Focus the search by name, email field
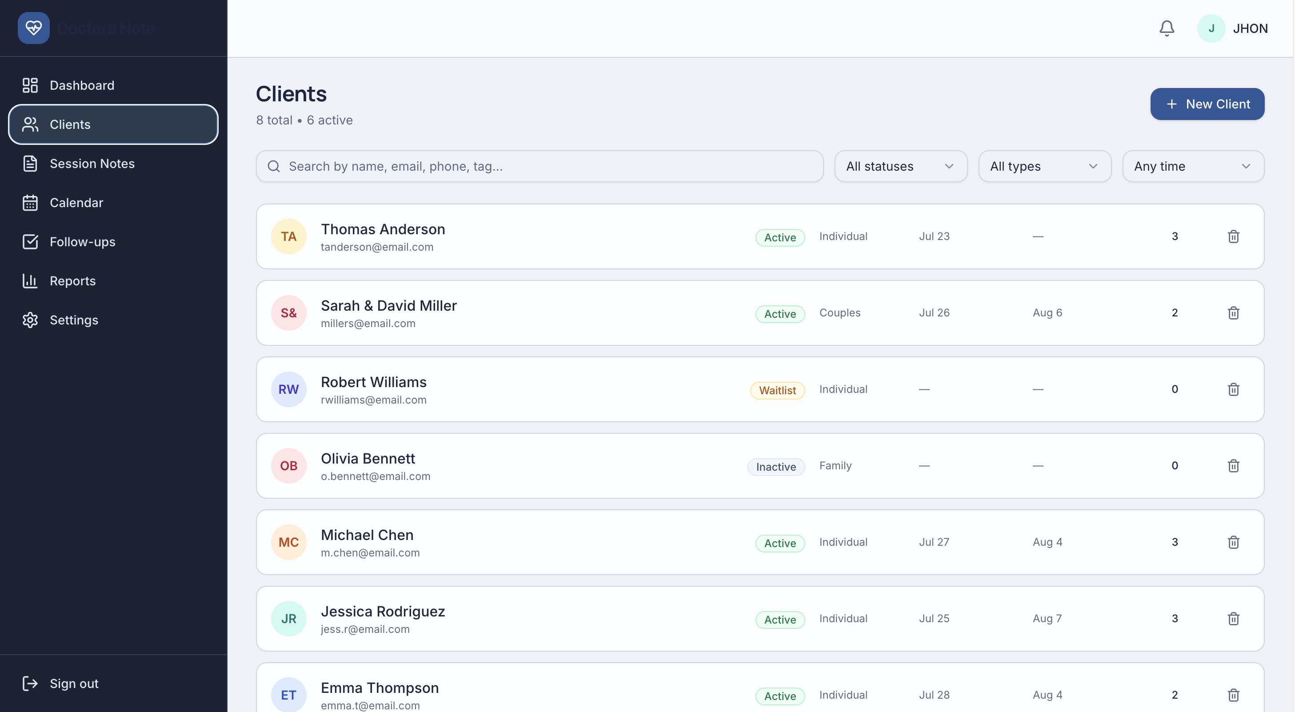Viewport: 1295px width, 712px height. tap(540, 166)
